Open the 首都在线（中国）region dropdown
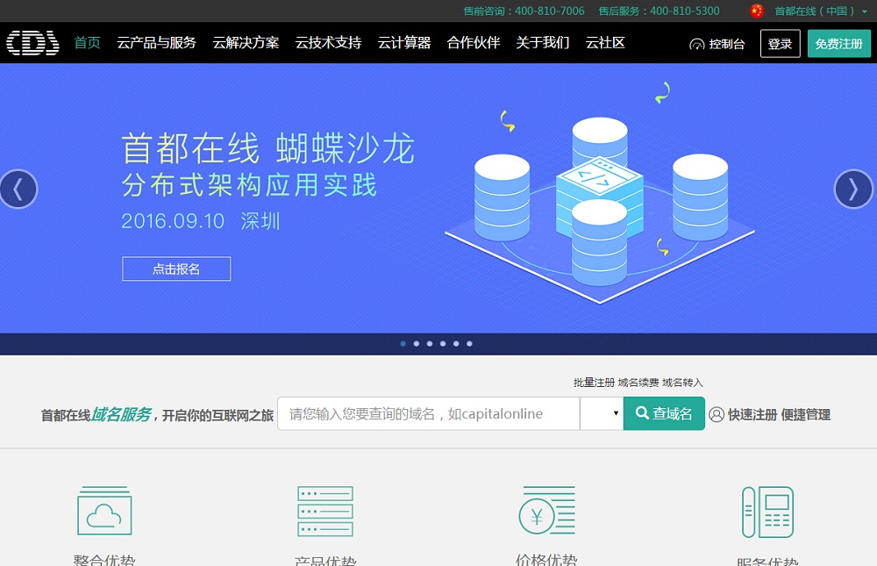The width and height of the screenshot is (877, 566). tap(821, 11)
